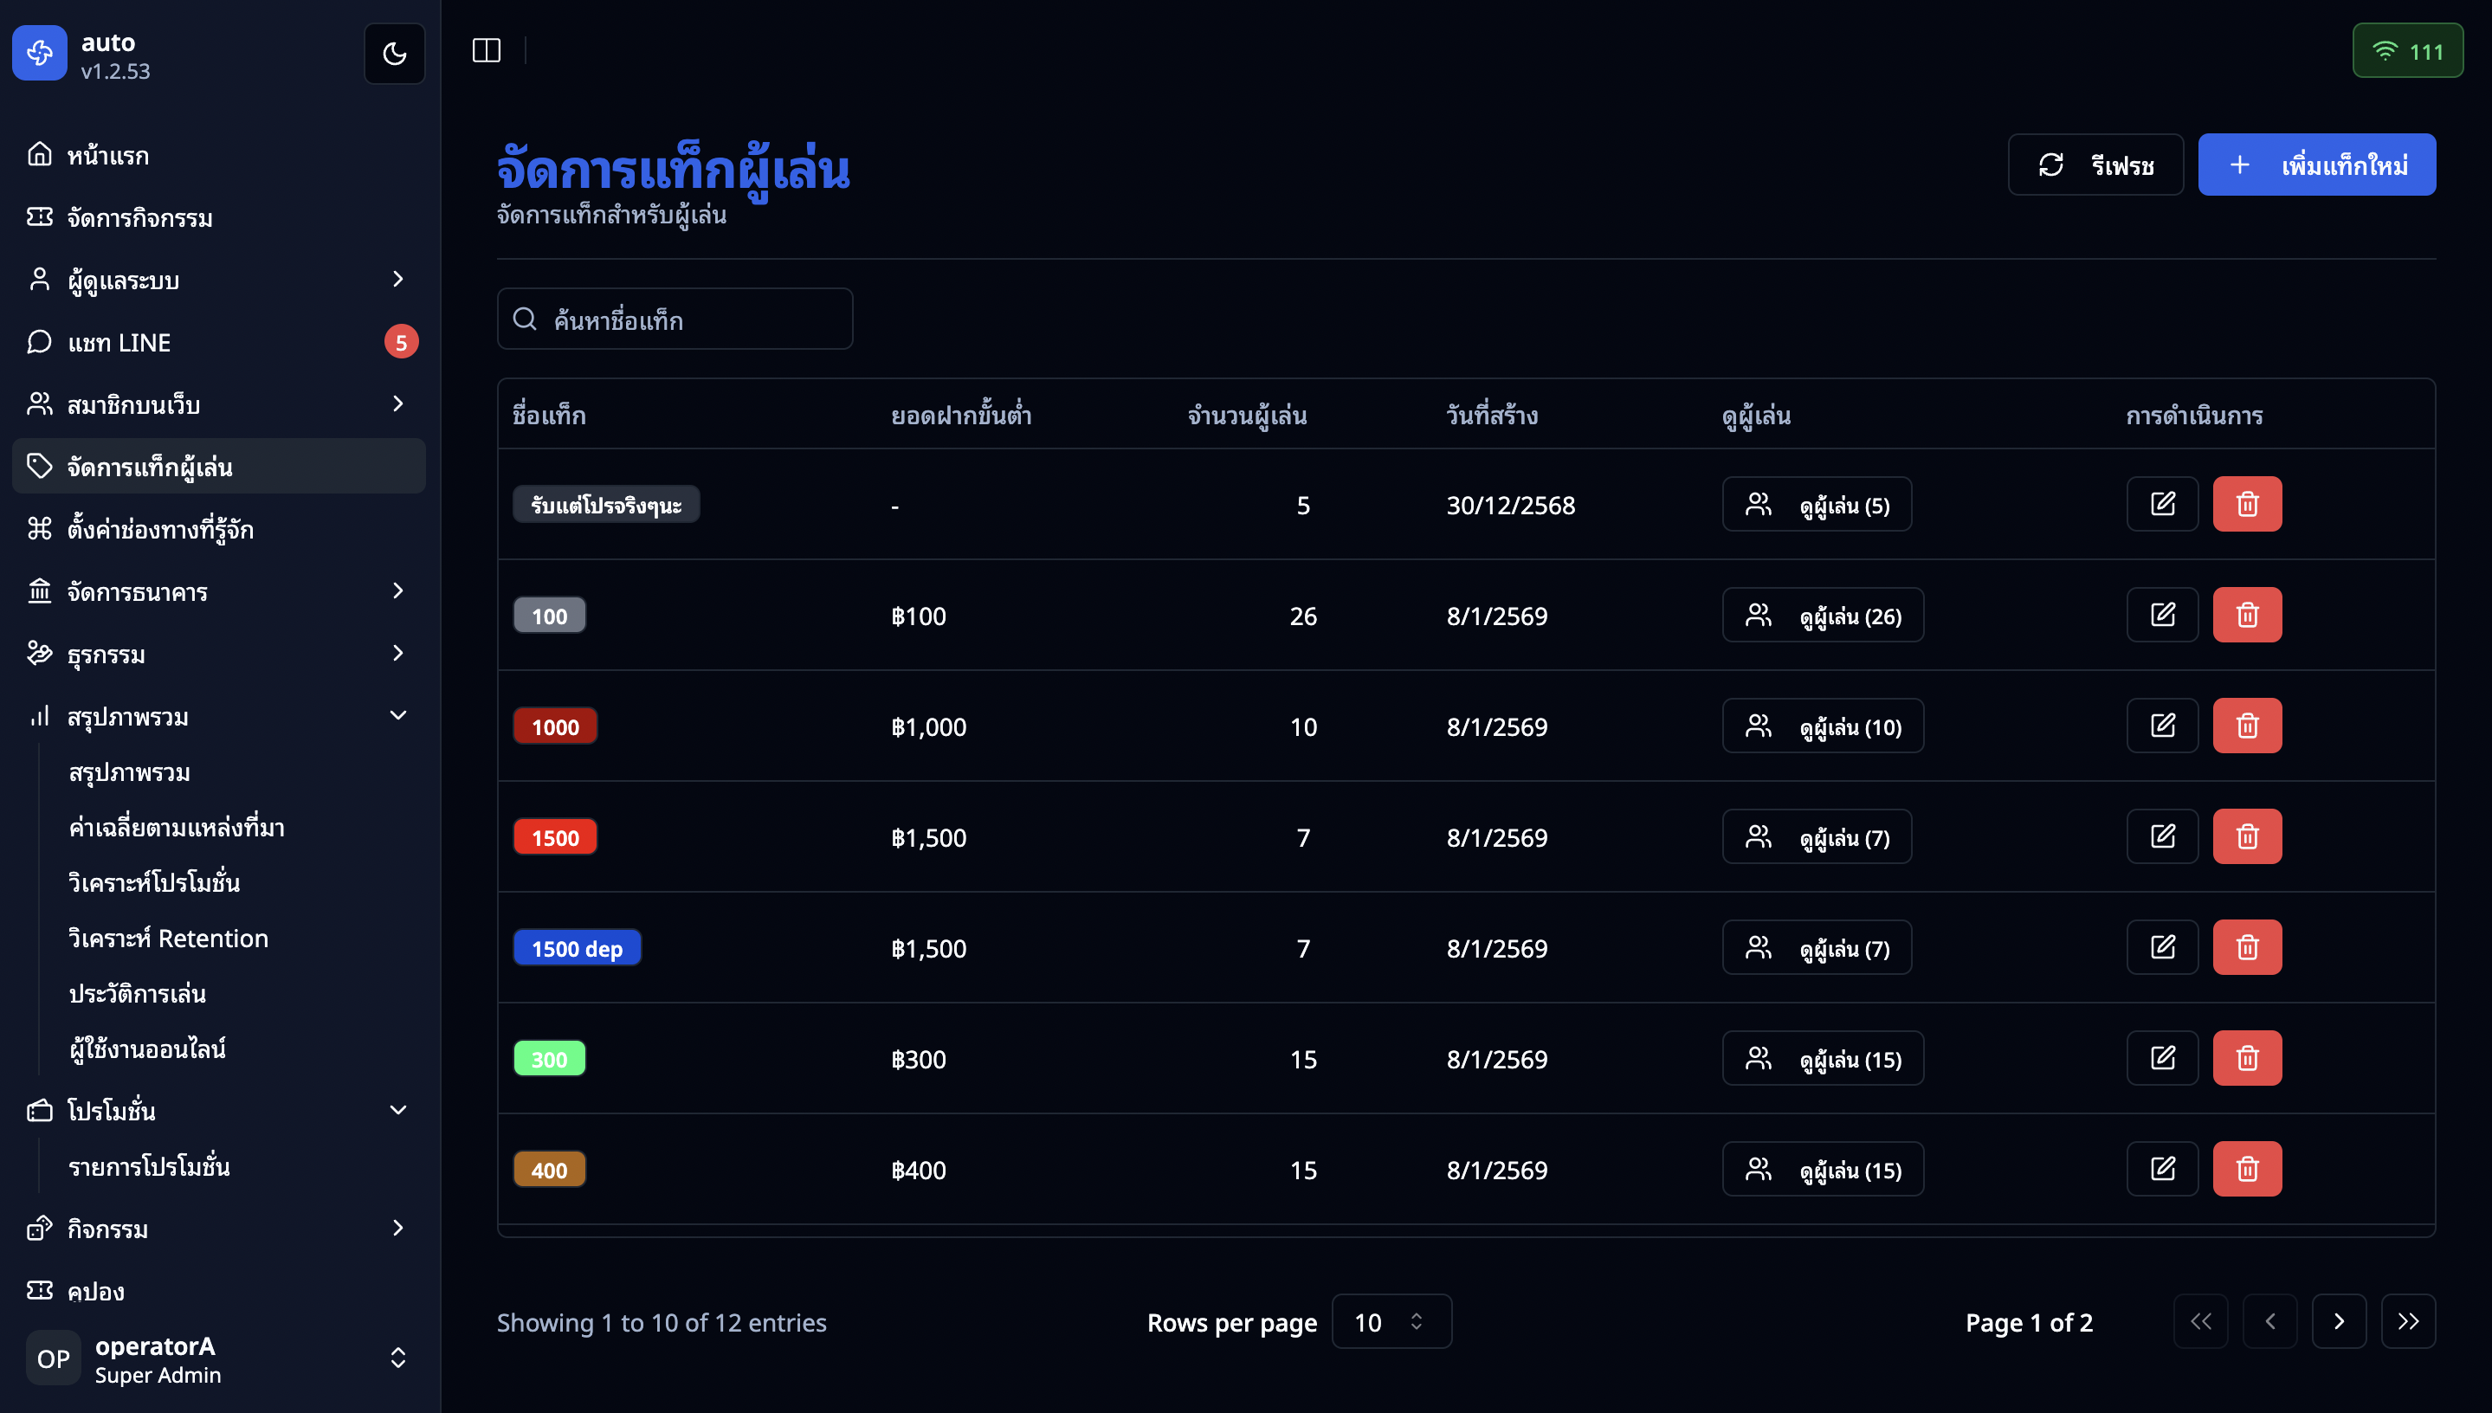Edit the "100" tag with pencil icon
2492x1413 pixels.
tap(2162, 615)
